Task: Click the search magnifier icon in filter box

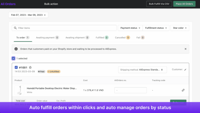Action: tap(15, 28)
